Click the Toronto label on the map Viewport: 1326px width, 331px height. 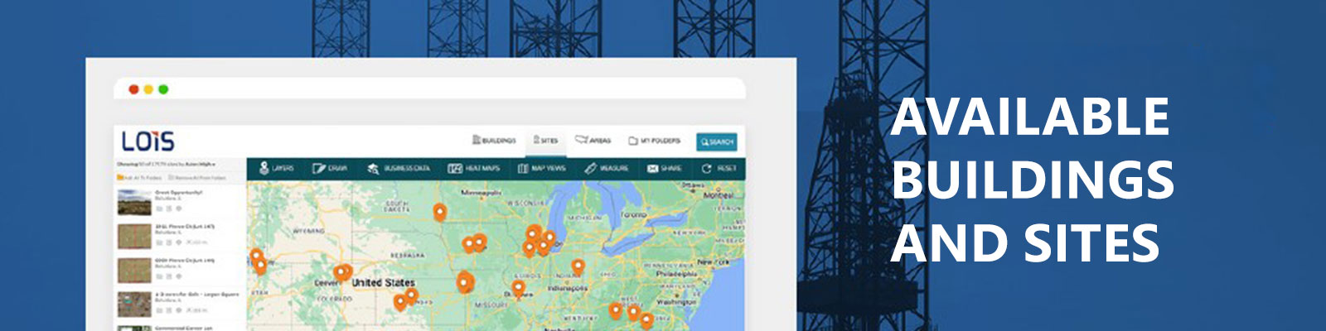tap(633, 214)
